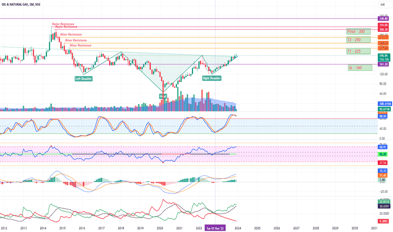The height and width of the screenshot is (232, 393).
Task: Click the green ADX label 32.8115
Action: 384,202
